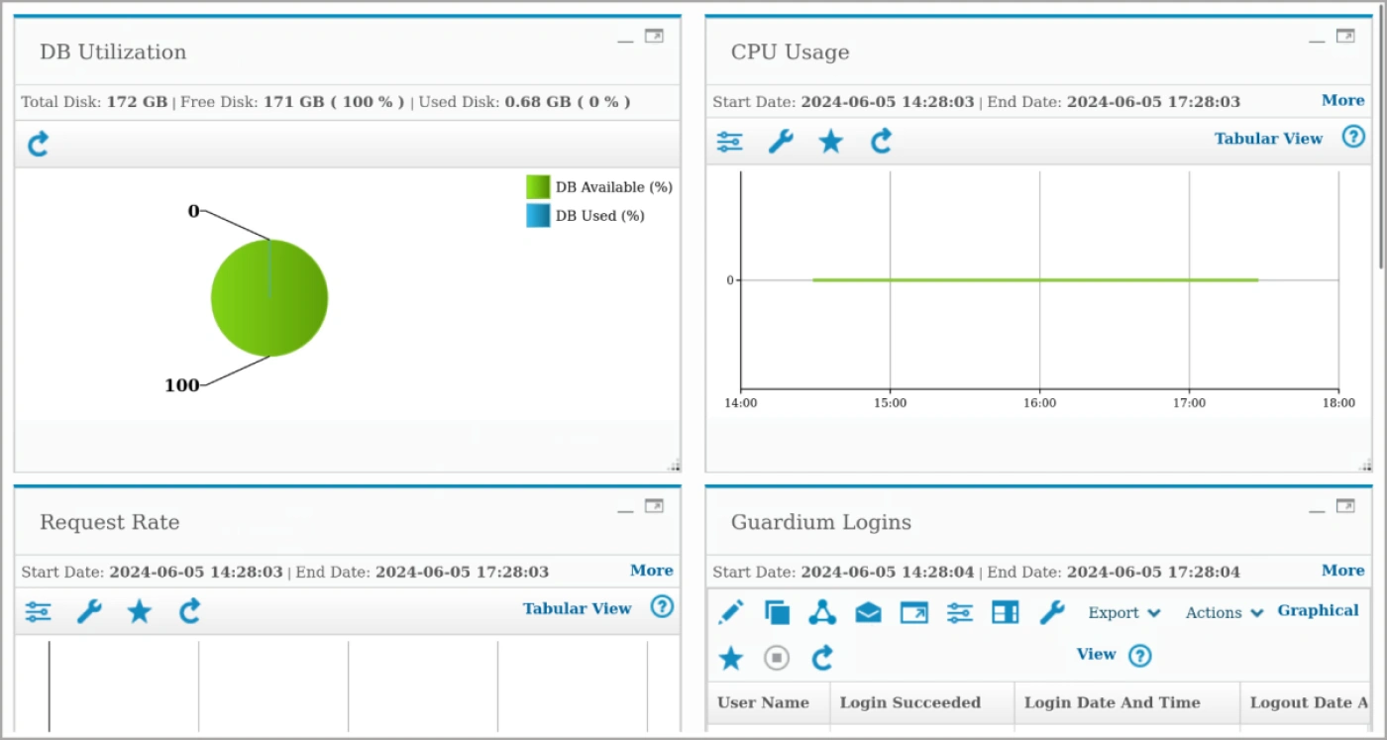
Task: Switch Request Rate to Tabular View
Action: [x=577, y=608]
